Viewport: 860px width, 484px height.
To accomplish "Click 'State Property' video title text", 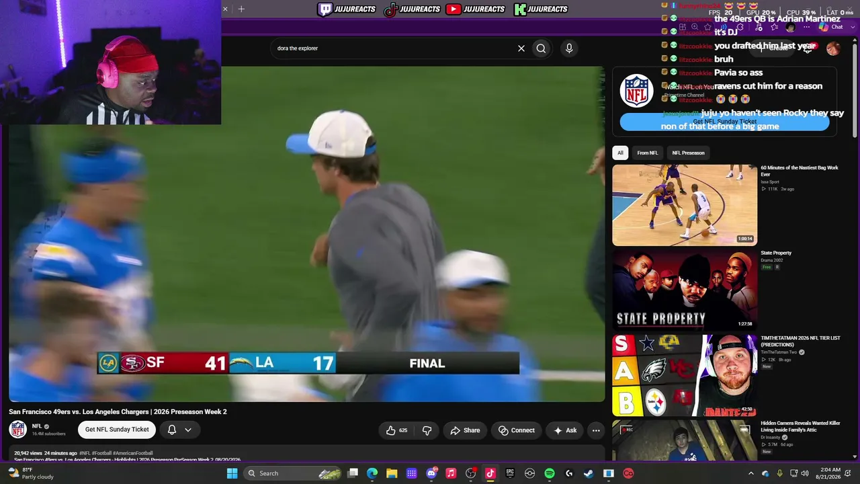I will click(776, 253).
